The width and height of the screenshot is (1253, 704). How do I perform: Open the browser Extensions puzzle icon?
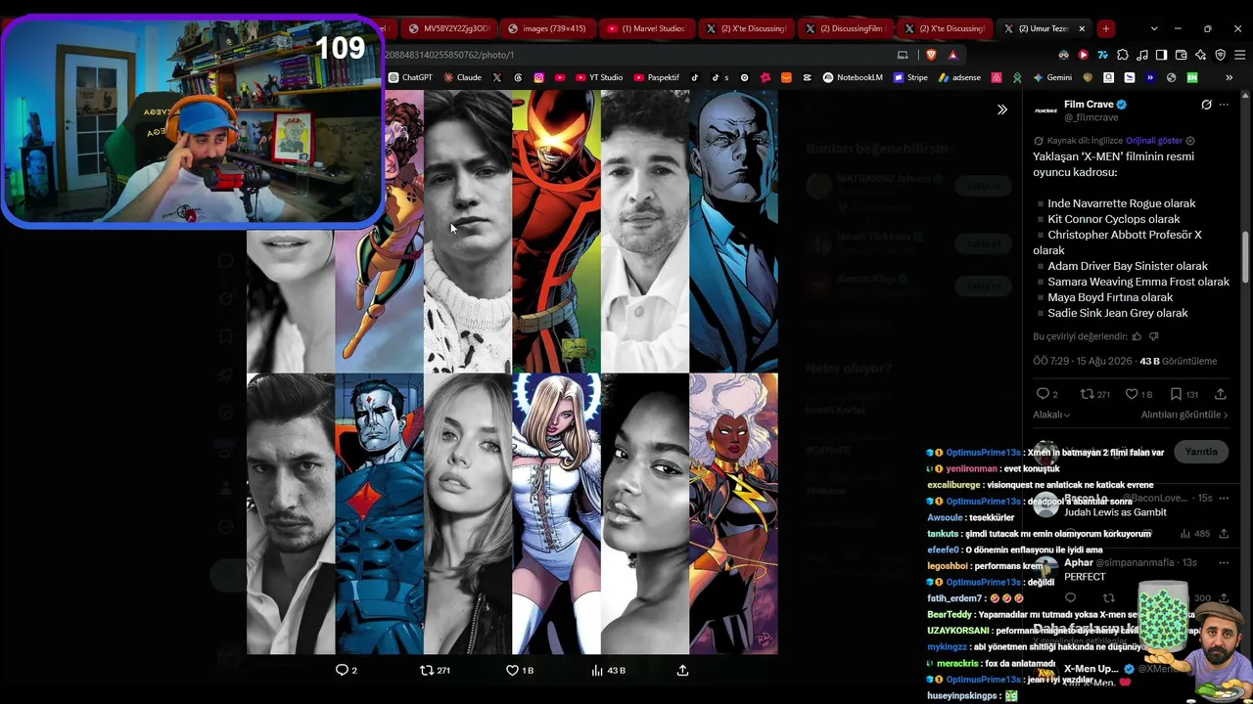point(1122,55)
